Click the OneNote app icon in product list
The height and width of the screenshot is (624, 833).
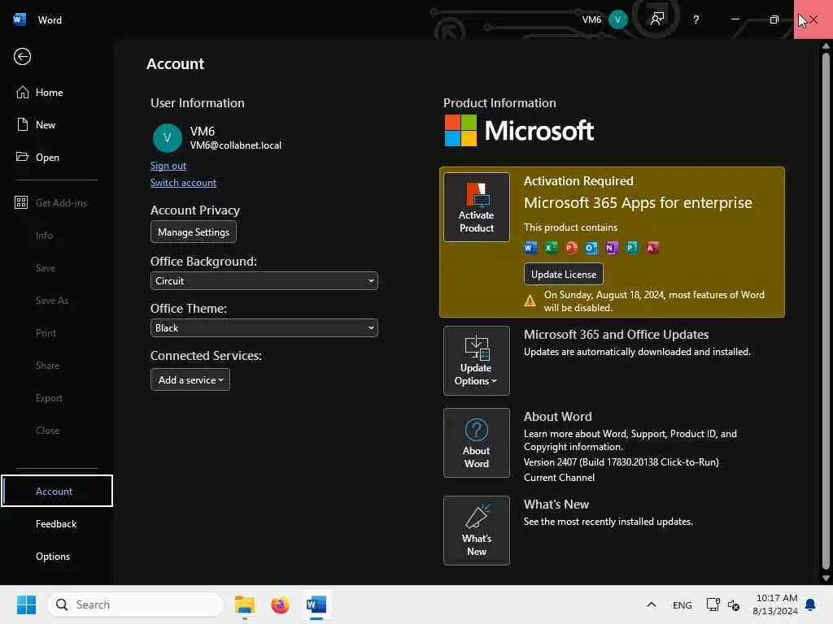coord(612,247)
